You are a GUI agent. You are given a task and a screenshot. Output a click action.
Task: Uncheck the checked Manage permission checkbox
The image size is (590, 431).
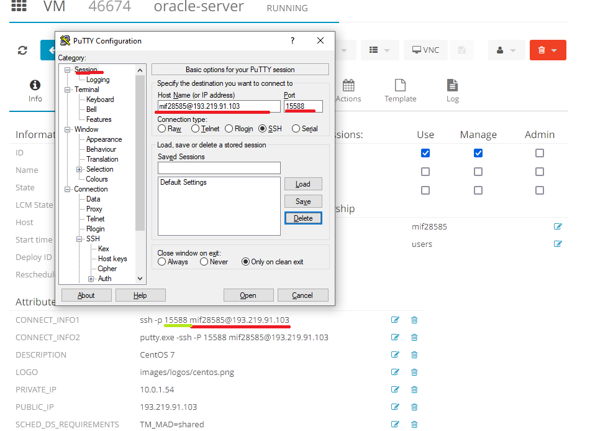tap(478, 153)
